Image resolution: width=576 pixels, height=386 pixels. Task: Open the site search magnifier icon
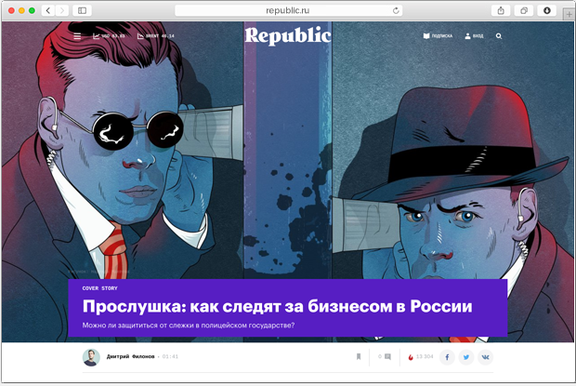499,36
